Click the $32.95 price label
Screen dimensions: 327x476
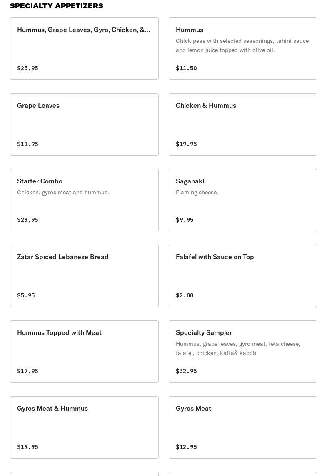186,371
